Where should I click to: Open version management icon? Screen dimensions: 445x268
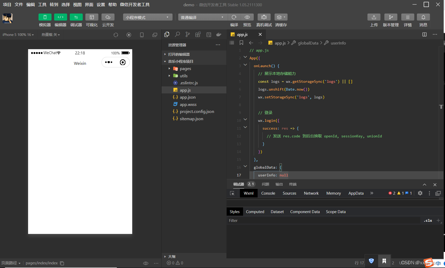pyautogui.click(x=391, y=17)
